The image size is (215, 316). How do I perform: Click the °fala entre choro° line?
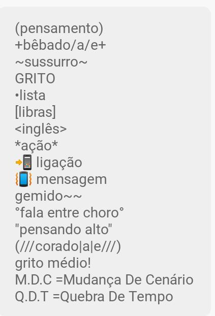70,213
